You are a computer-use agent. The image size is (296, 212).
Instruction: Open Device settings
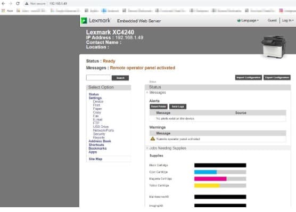point(98,101)
